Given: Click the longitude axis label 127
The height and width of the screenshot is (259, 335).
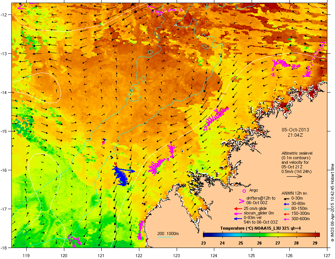Looking at the screenshot, I should pyautogui.click(x=327, y=255).
